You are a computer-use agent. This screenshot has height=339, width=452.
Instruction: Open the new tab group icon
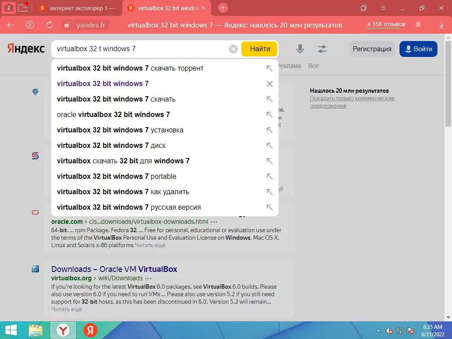(23, 8)
